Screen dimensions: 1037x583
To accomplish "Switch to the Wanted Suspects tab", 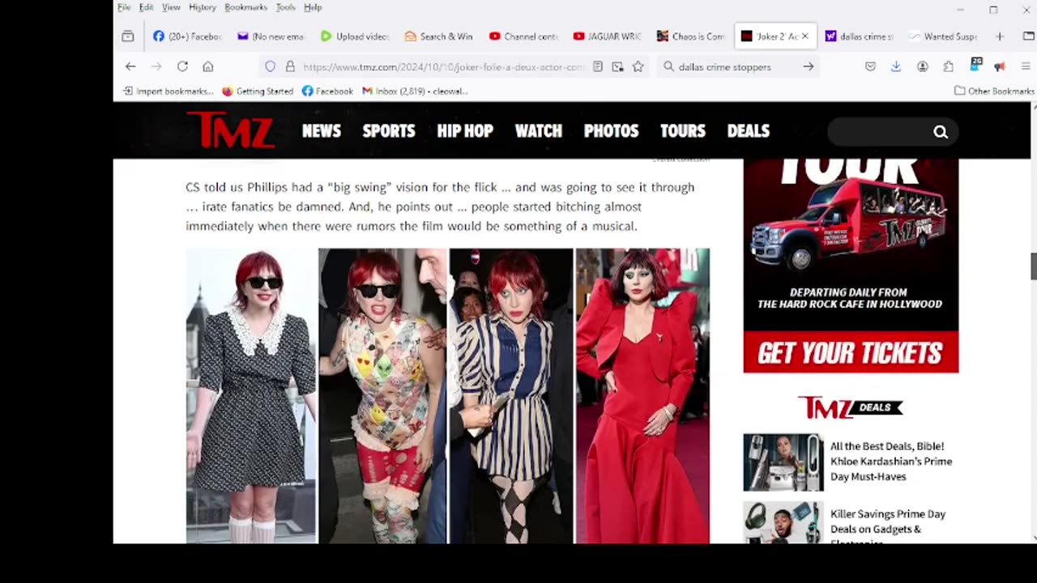I will 943,36.
